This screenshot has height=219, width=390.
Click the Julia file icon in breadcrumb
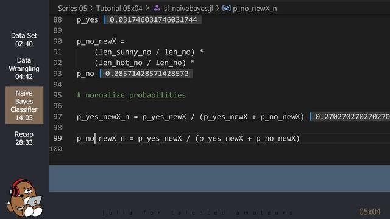157,9
